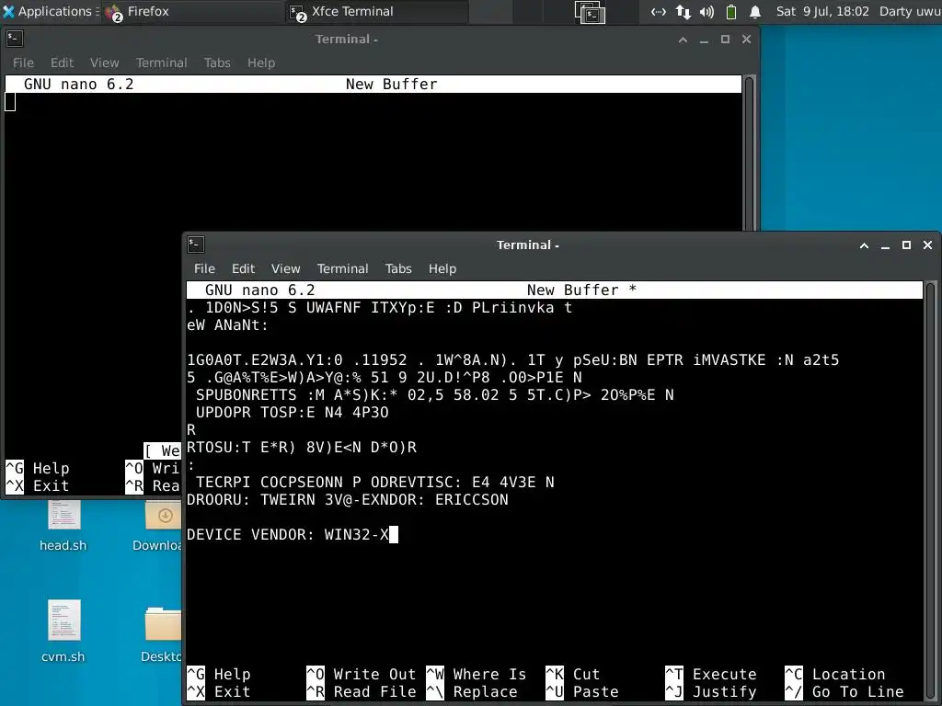Click the 'RTOSU:T E*R) 8V)E<N D*O)R' line
The width and height of the screenshot is (942, 706).
click(x=302, y=448)
